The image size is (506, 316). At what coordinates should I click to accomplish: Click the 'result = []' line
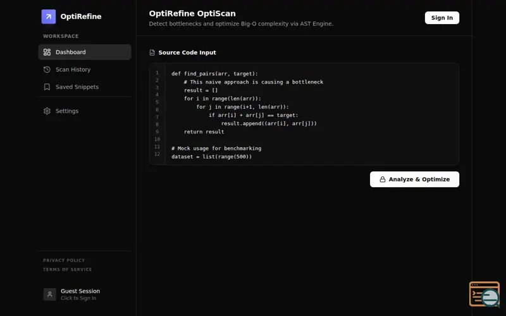coord(201,90)
